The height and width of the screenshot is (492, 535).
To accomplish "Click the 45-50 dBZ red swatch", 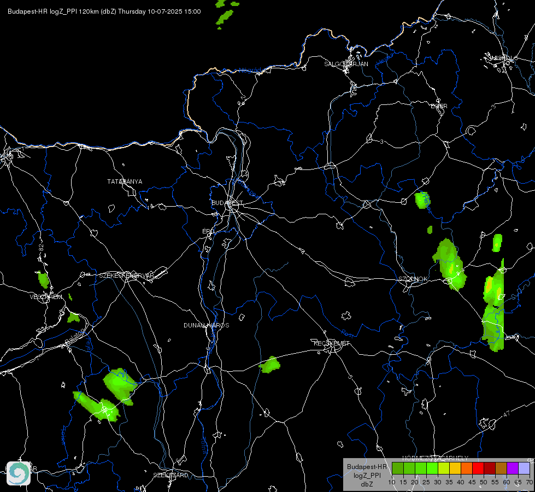I will 478,468.
